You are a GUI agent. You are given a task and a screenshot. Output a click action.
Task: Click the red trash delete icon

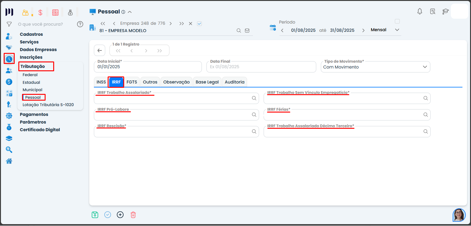coord(133,215)
